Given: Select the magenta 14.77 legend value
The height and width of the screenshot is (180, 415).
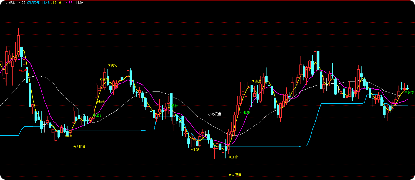Looking at the screenshot, I should [x=68, y=2].
